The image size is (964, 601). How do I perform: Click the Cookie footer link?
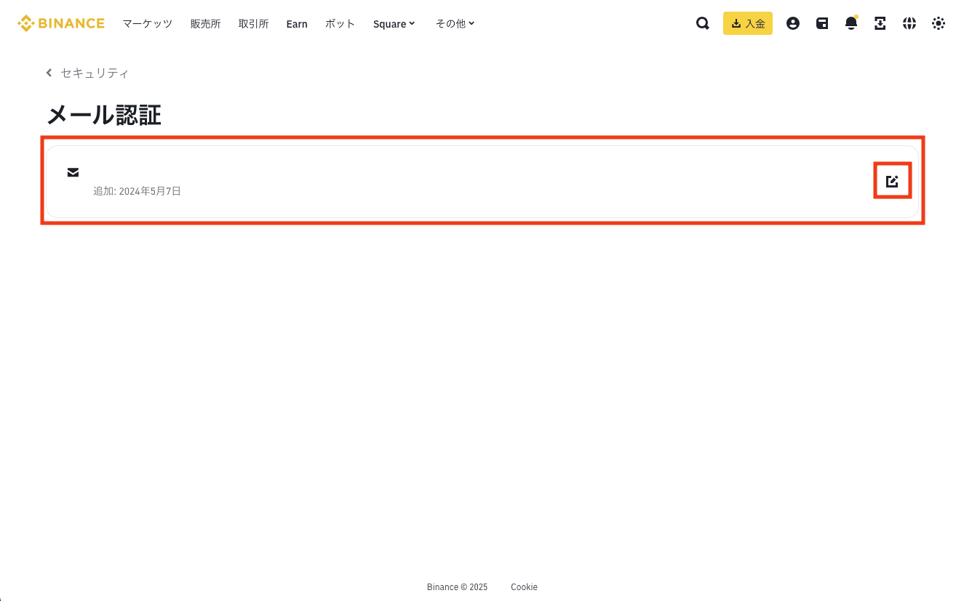coord(524,587)
